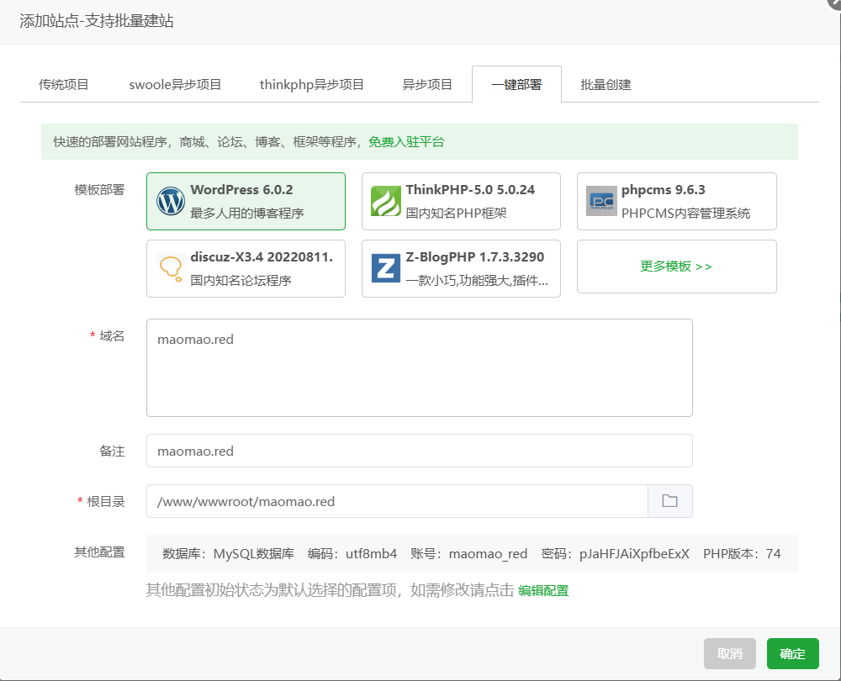Select Z-BlogPHP 1.7.3.3290 template card
The image size is (841, 681).
pyautogui.click(x=461, y=269)
